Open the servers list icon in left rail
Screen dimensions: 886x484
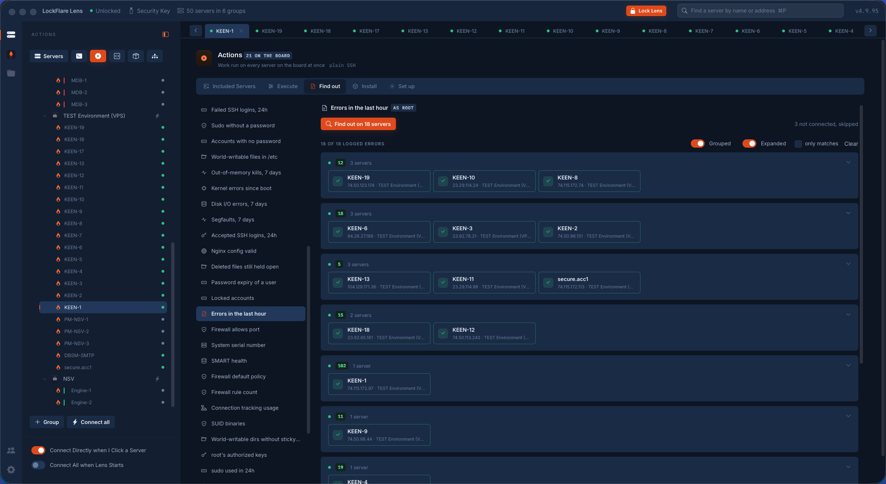(x=11, y=35)
